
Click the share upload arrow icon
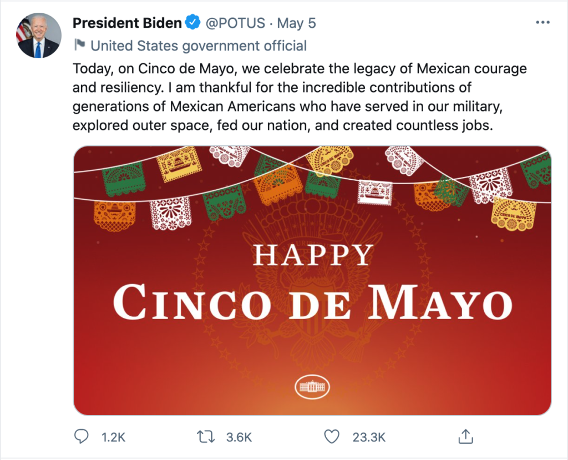(465, 437)
